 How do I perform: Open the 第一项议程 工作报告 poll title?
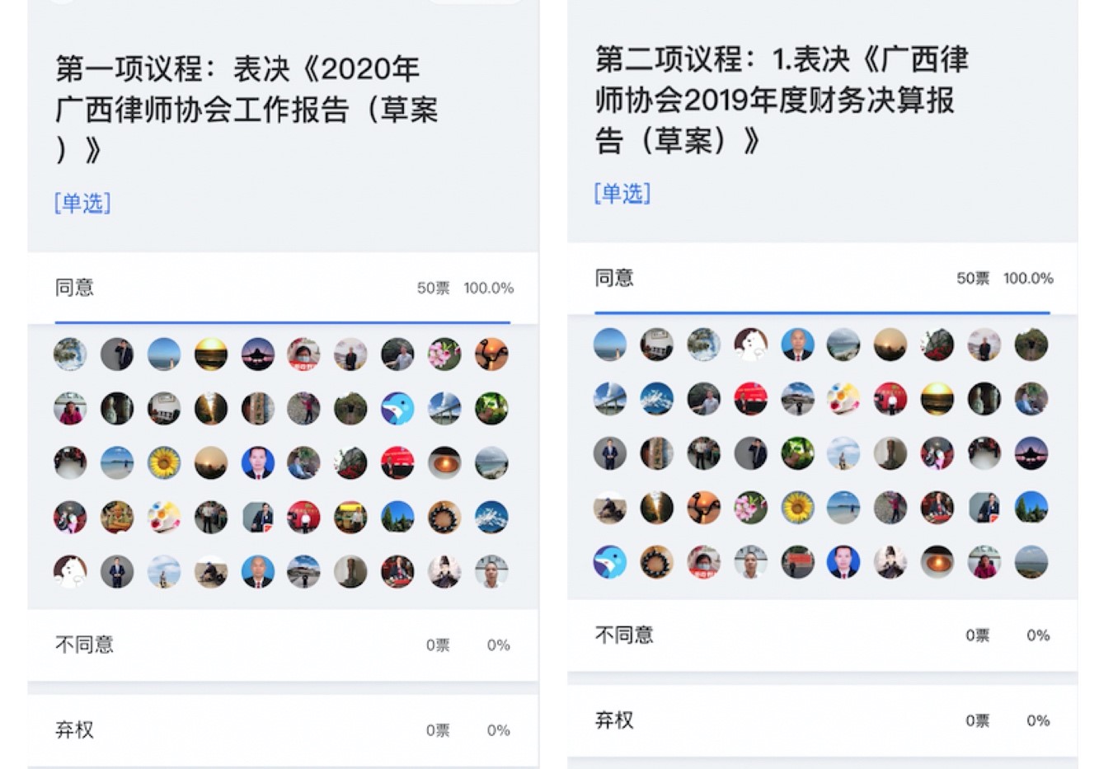point(247,109)
